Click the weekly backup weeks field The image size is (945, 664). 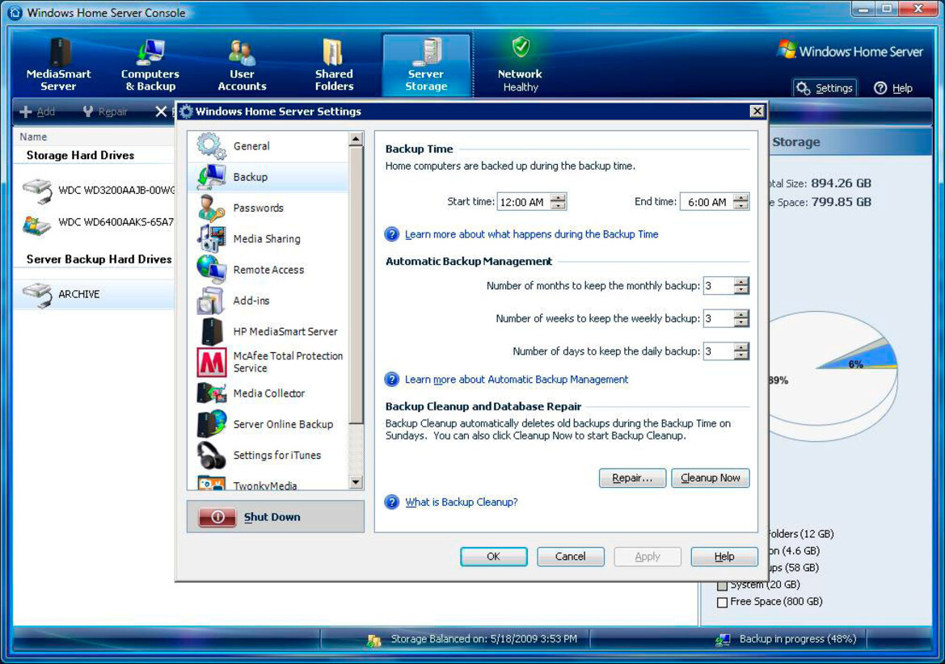point(719,318)
